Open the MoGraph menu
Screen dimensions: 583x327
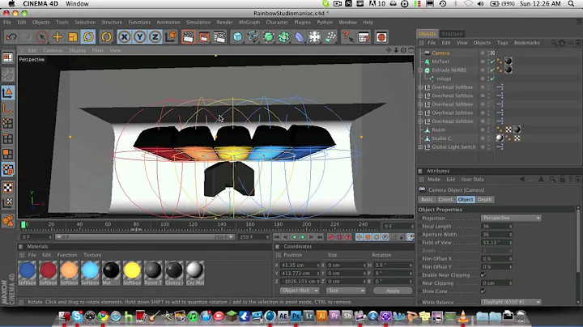[x=249, y=23]
